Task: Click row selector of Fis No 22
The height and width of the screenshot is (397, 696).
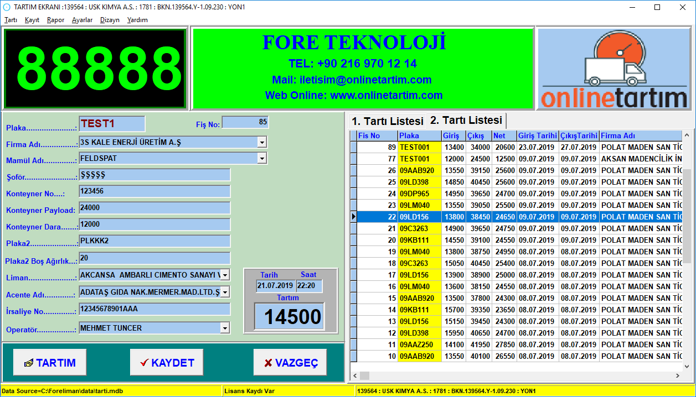Action: tap(353, 217)
